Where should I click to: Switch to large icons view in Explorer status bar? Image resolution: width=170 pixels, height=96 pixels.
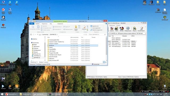pos(106,62)
